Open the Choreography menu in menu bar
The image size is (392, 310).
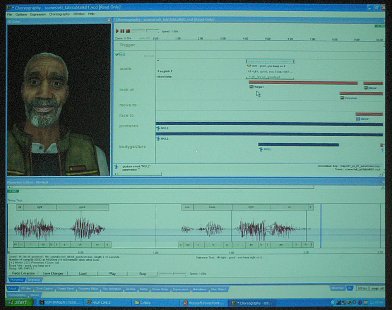click(59, 14)
